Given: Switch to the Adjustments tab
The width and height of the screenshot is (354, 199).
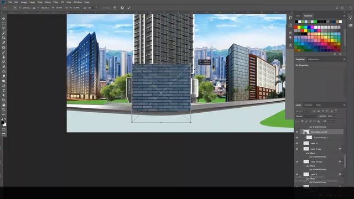Looking at the screenshot, I should [x=314, y=59].
